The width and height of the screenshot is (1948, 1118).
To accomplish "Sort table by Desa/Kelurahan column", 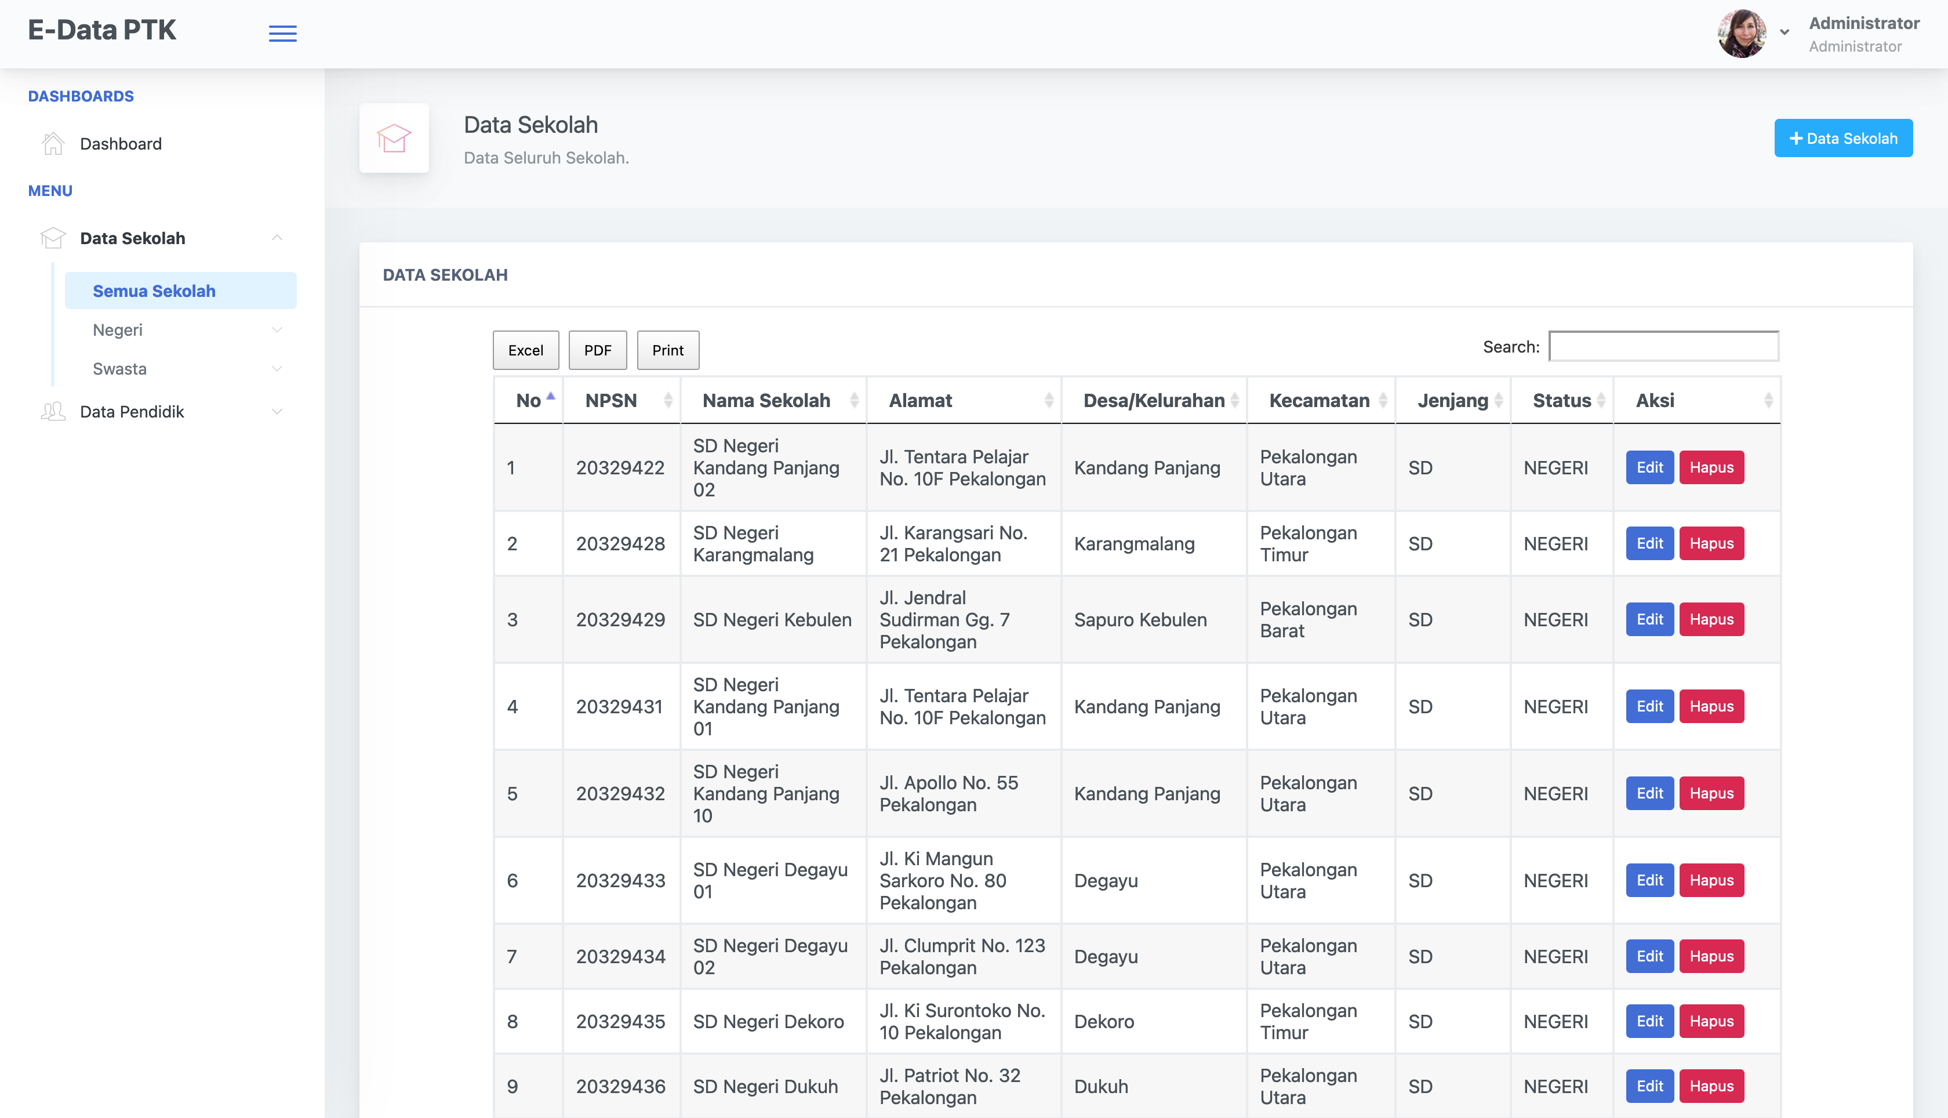I will [1154, 400].
